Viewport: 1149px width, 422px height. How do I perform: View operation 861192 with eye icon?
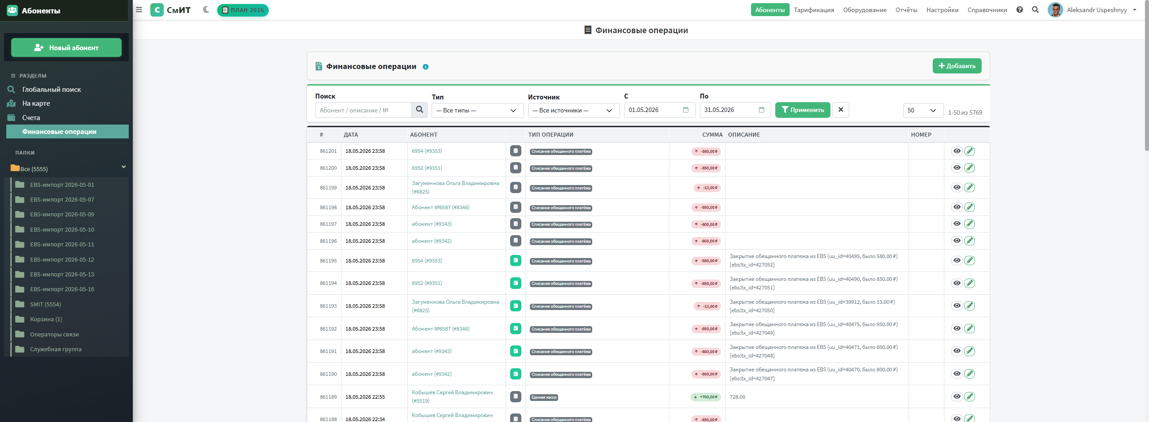tap(957, 328)
